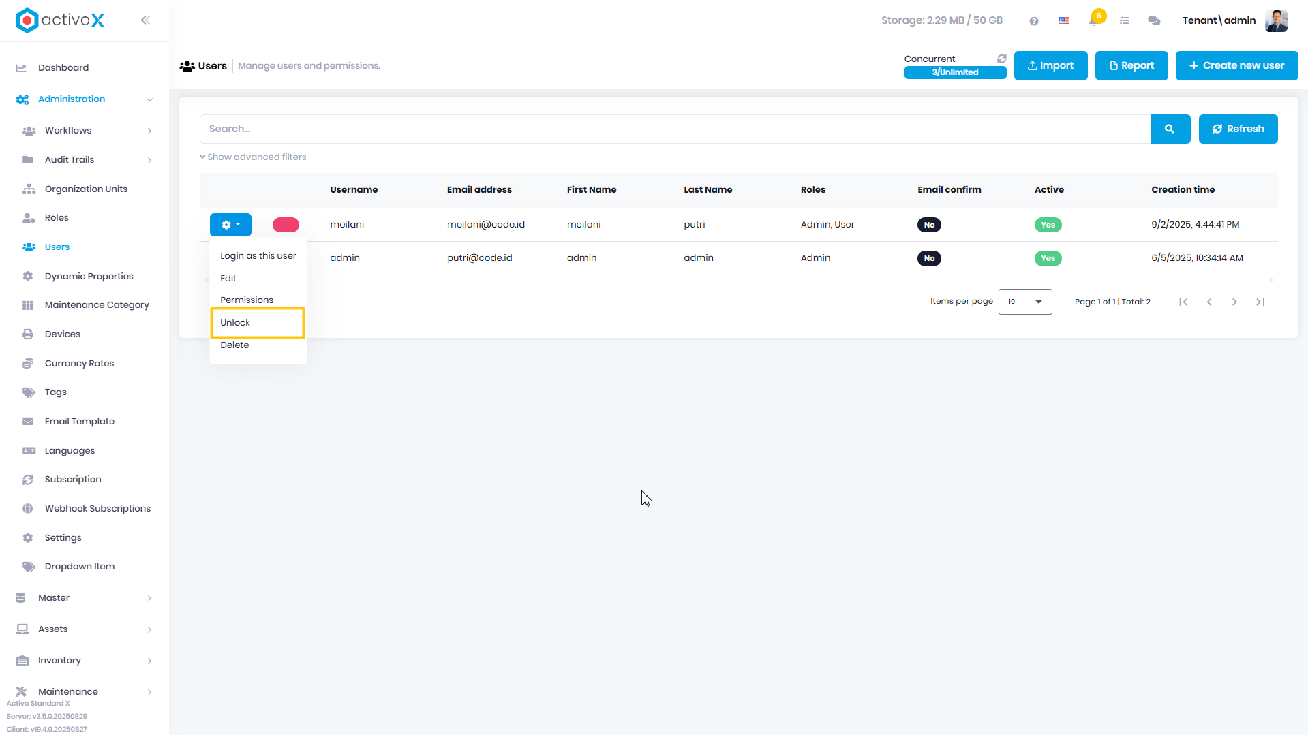Screen dimensions: 1308x735
Task: Sort by Email address column header
Action: click(x=479, y=190)
